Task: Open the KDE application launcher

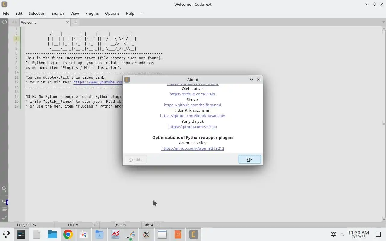Action: [7, 234]
